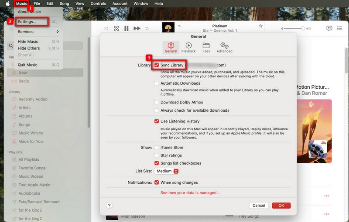
Task: Click the help question mark button
Action: click(109, 205)
